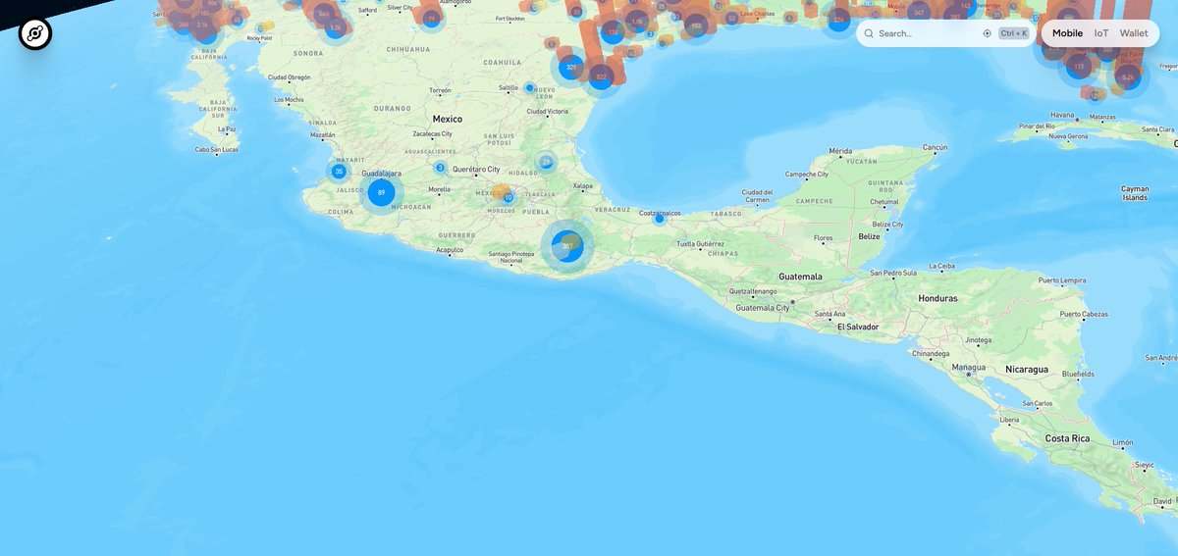Click the Mexico country label
This screenshot has height=556, width=1178.
[x=448, y=119]
